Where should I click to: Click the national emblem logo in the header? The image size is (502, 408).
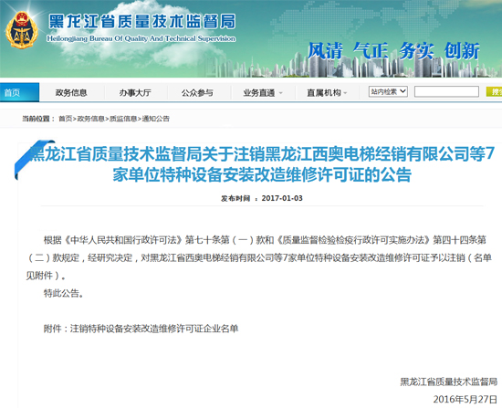[x=22, y=30]
